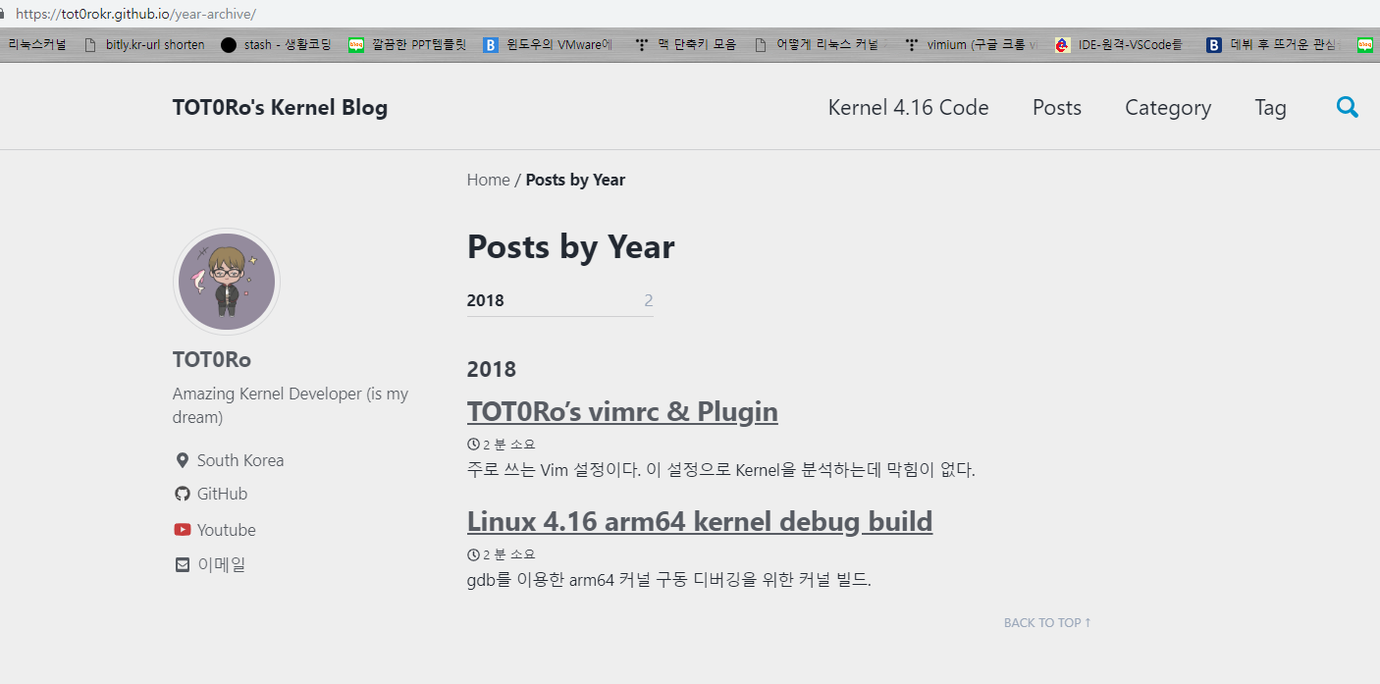This screenshot has width=1380, height=684.
Task: Click TOT0Ro's profile avatar picture
Action: click(227, 282)
